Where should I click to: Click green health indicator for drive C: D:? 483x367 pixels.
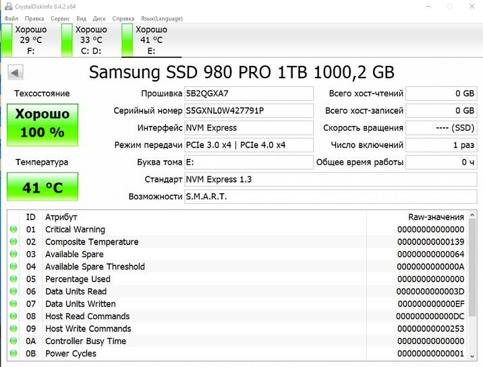(67, 40)
